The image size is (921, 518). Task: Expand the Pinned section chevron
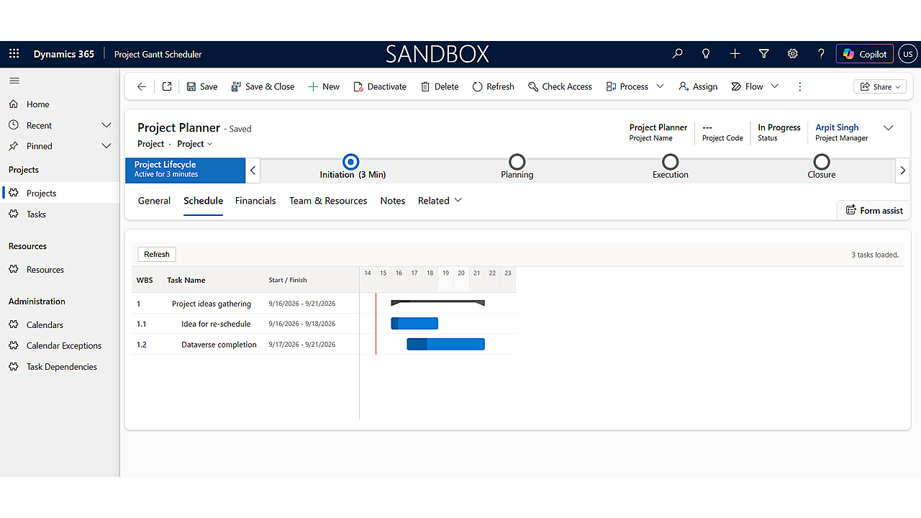(x=106, y=146)
